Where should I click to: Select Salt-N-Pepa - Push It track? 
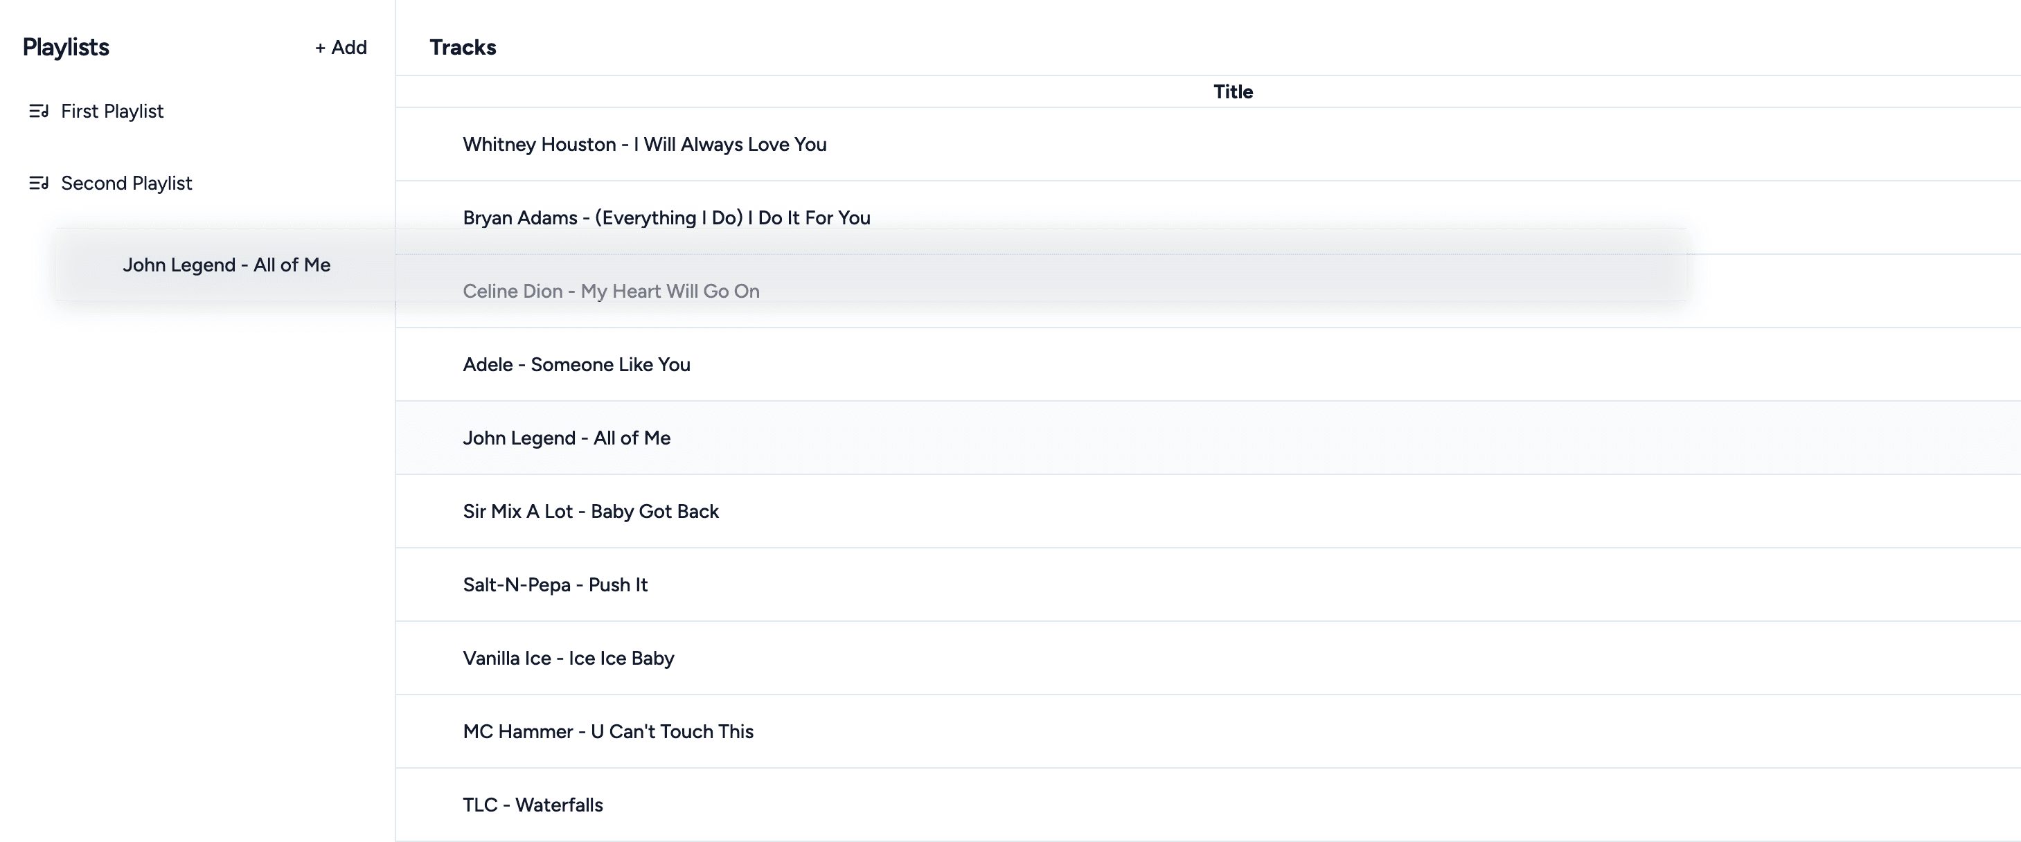pos(555,585)
